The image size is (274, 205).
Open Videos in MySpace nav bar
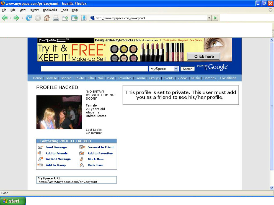tap(182, 78)
